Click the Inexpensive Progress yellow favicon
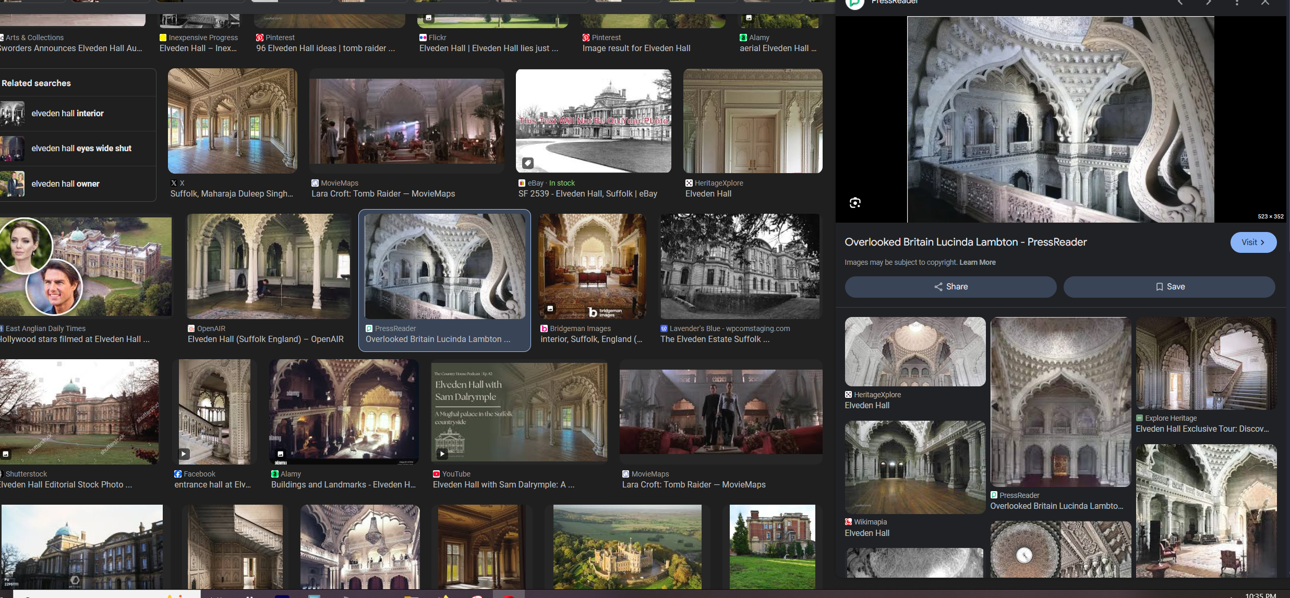Image resolution: width=1290 pixels, height=598 pixels. click(x=163, y=38)
